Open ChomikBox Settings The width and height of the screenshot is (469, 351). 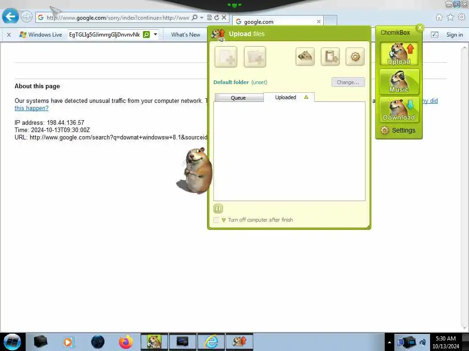(398, 130)
